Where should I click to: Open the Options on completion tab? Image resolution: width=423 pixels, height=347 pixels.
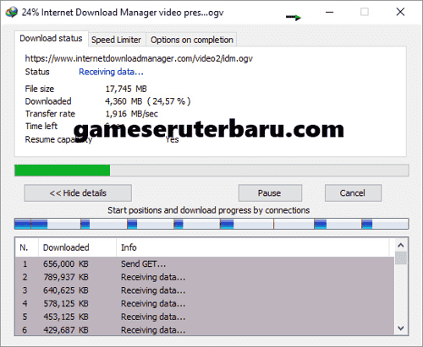[x=192, y=40]
